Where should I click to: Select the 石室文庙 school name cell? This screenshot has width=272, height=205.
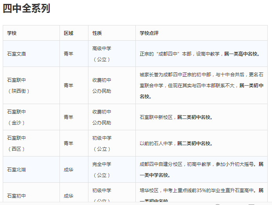16,54
